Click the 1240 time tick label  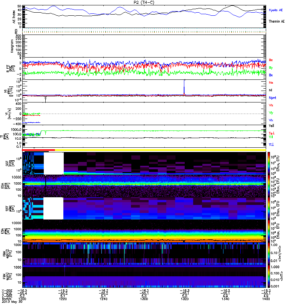pyautogui.click(x=103, y=299)
